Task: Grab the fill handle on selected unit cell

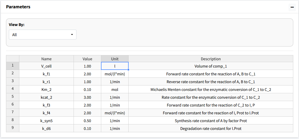Action: click(128, 70)
